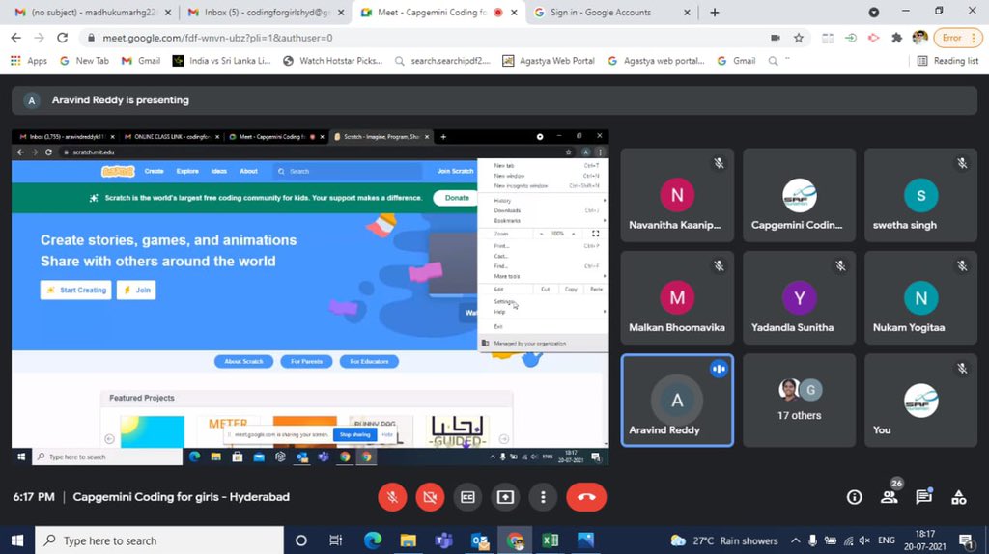Switch to the Inbox (5) Gmail tab

[x=267, y=12]
